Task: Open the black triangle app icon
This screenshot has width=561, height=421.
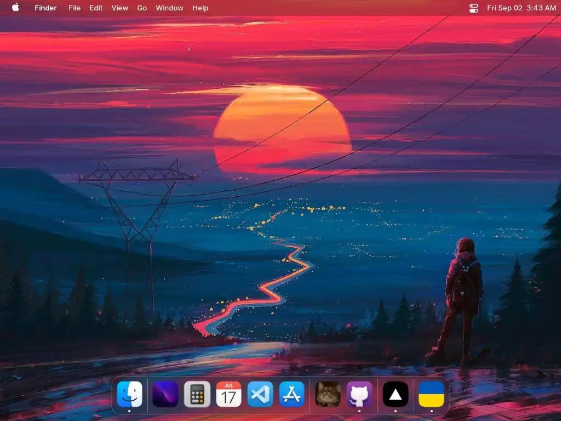Action: 396,394
